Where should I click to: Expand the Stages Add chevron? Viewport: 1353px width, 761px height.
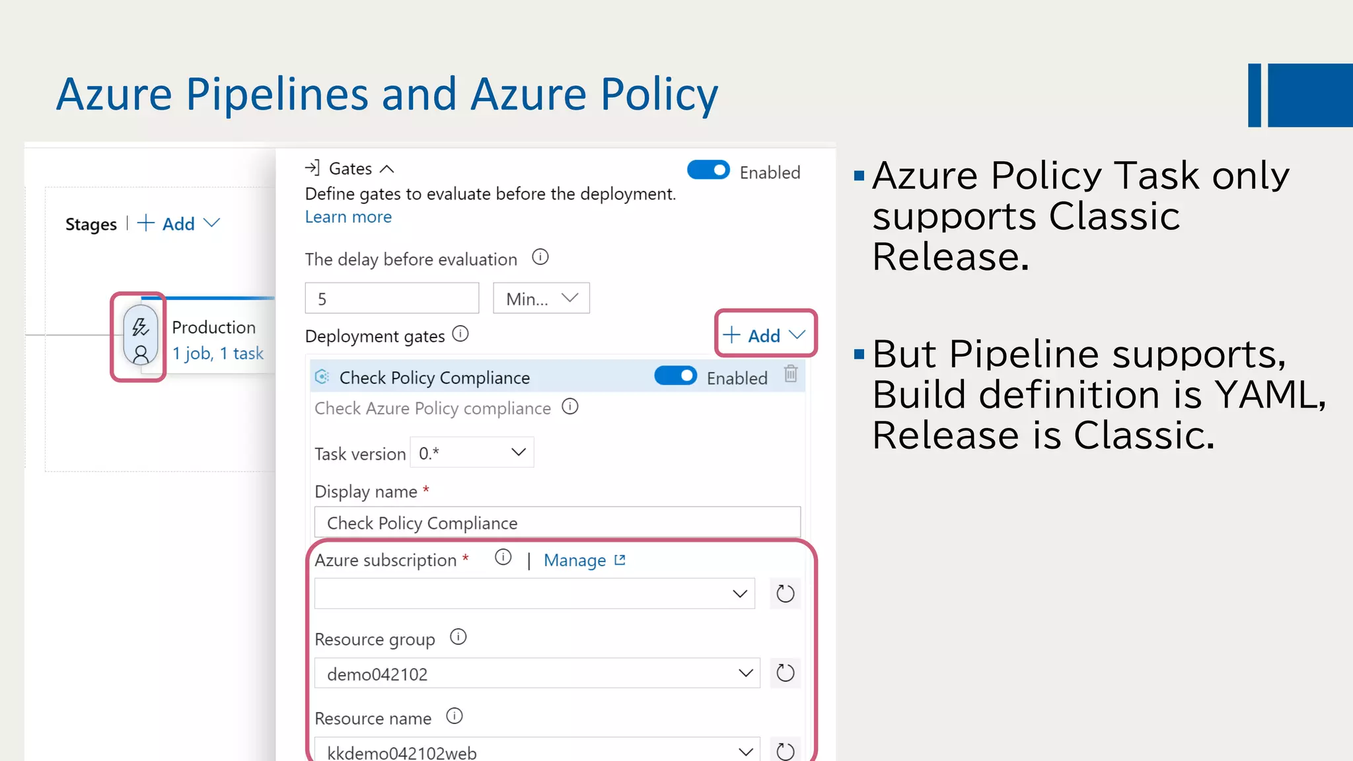pyautogui.click(x=211, y=223)
